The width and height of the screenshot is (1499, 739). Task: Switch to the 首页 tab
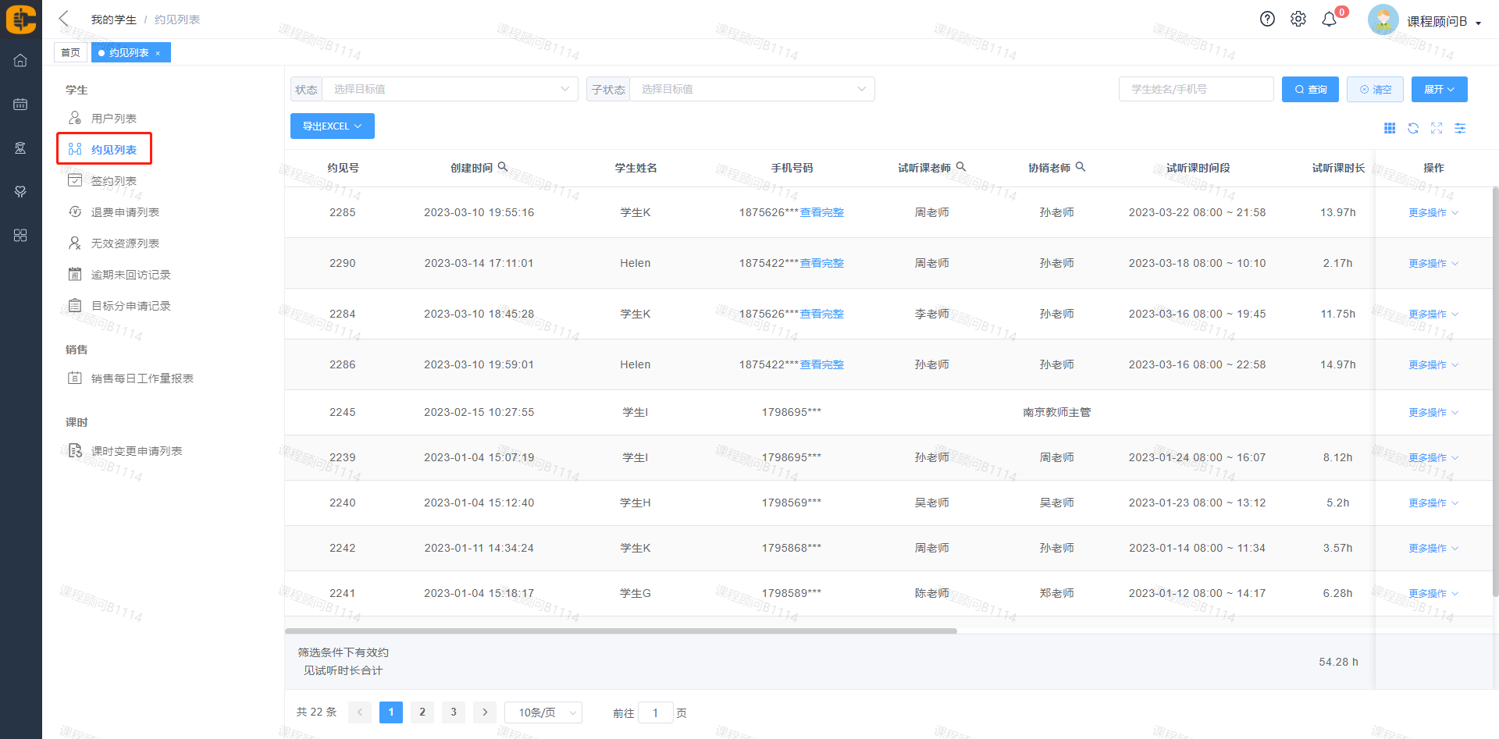(70, 52)
